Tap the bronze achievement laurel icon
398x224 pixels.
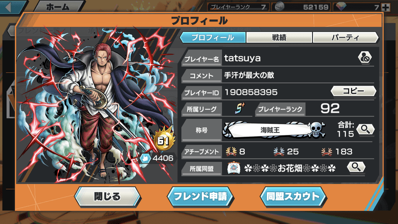(326, 152)
